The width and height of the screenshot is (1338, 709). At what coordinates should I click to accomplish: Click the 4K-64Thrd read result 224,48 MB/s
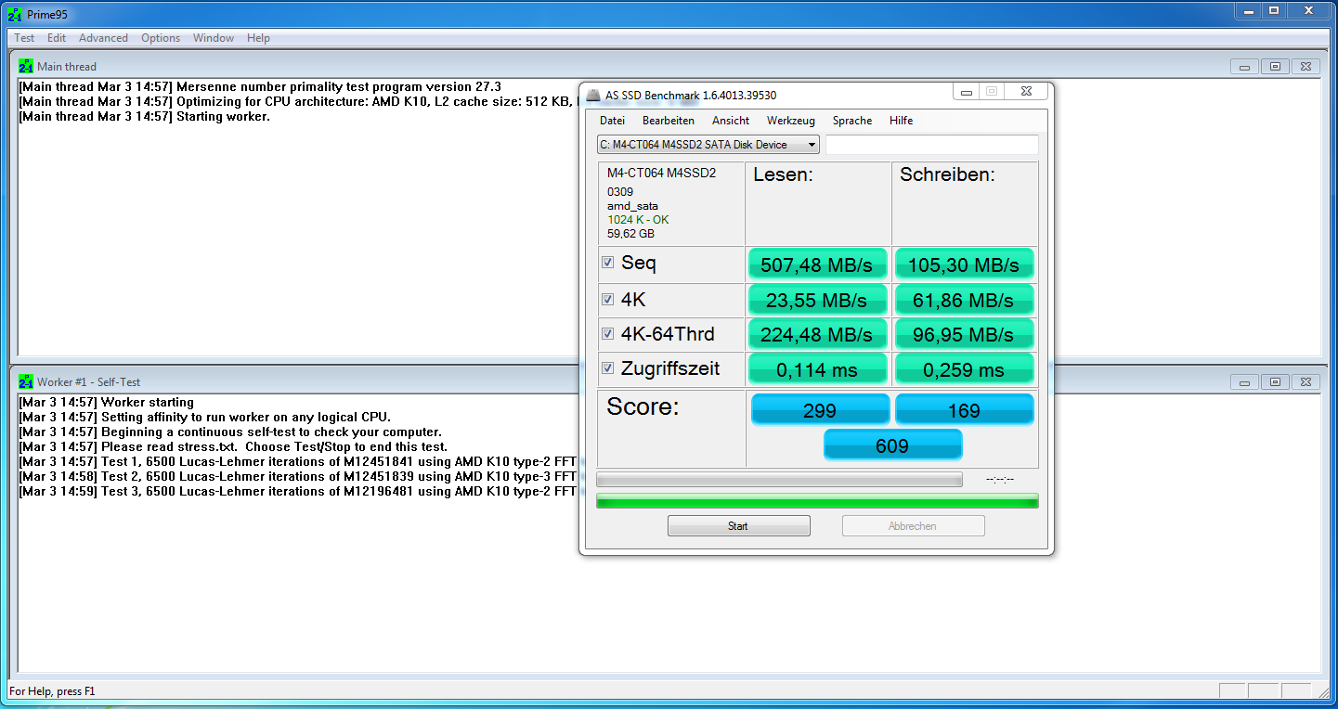(817, 334)
